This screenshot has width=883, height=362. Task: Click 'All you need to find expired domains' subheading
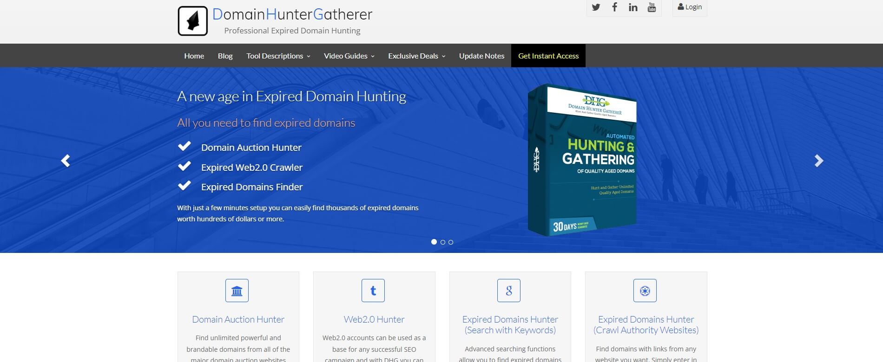(266, 123)
